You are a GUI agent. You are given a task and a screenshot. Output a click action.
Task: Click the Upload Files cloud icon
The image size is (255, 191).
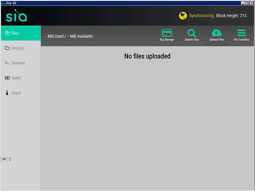coord(216,33)
